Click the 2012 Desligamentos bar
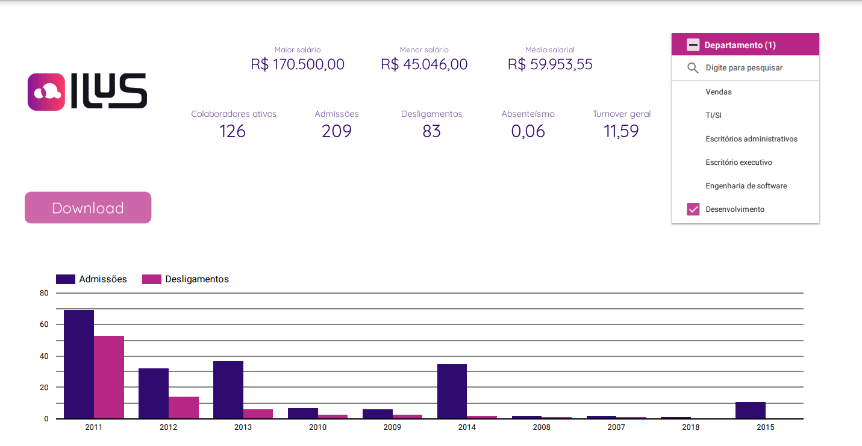 [184, 407]
